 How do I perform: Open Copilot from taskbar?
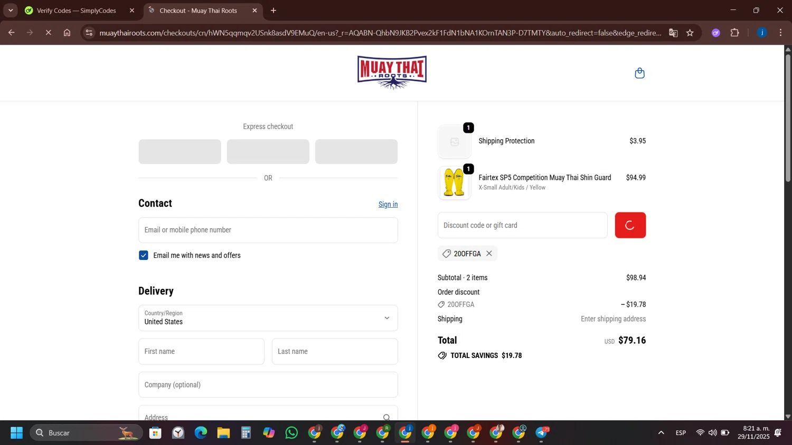(269, 433)
